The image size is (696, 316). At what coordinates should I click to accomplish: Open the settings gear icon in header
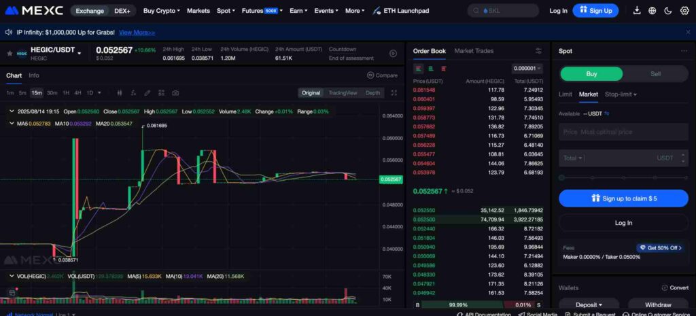tap(684, 11)
